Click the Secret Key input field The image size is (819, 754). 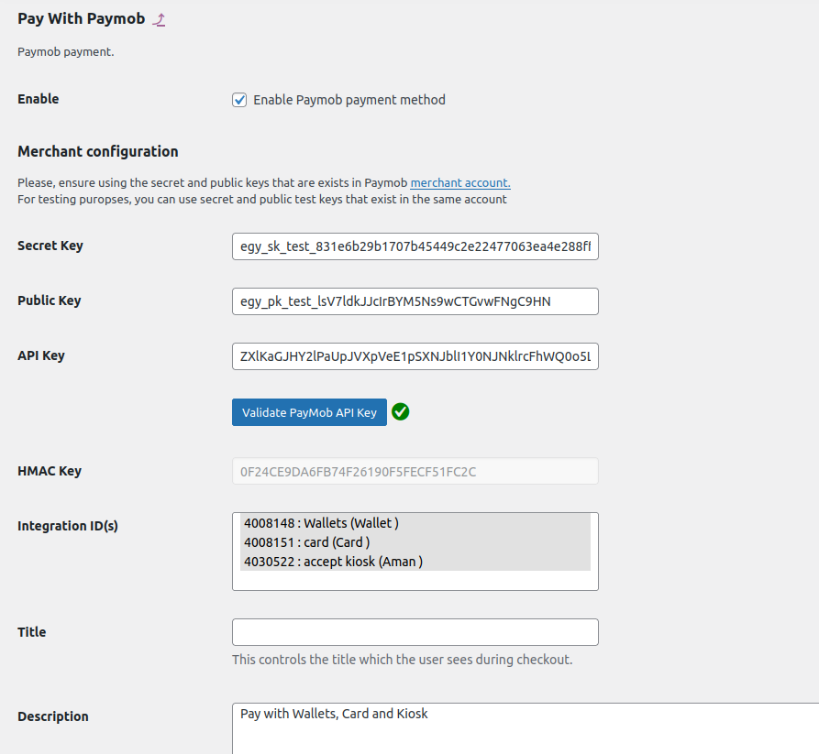pyautogui.click(x=415, y=246)
